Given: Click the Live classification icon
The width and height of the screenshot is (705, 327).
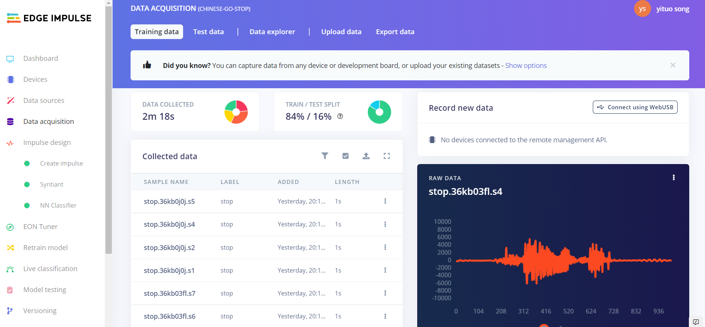Looking at the screenshot, I should coord(10,269).
